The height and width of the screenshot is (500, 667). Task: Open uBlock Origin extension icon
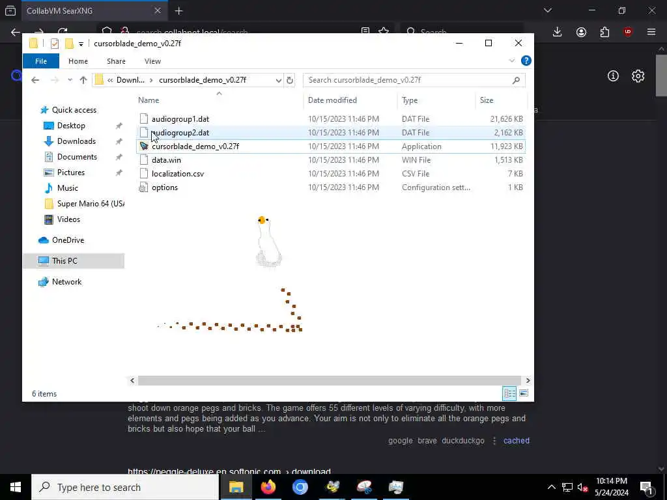coord(628,32)
